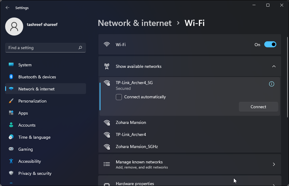This screenshot has width=289, height=186.
Task: Click the Bluetooth & devices icon
Action: click(11, 77)
